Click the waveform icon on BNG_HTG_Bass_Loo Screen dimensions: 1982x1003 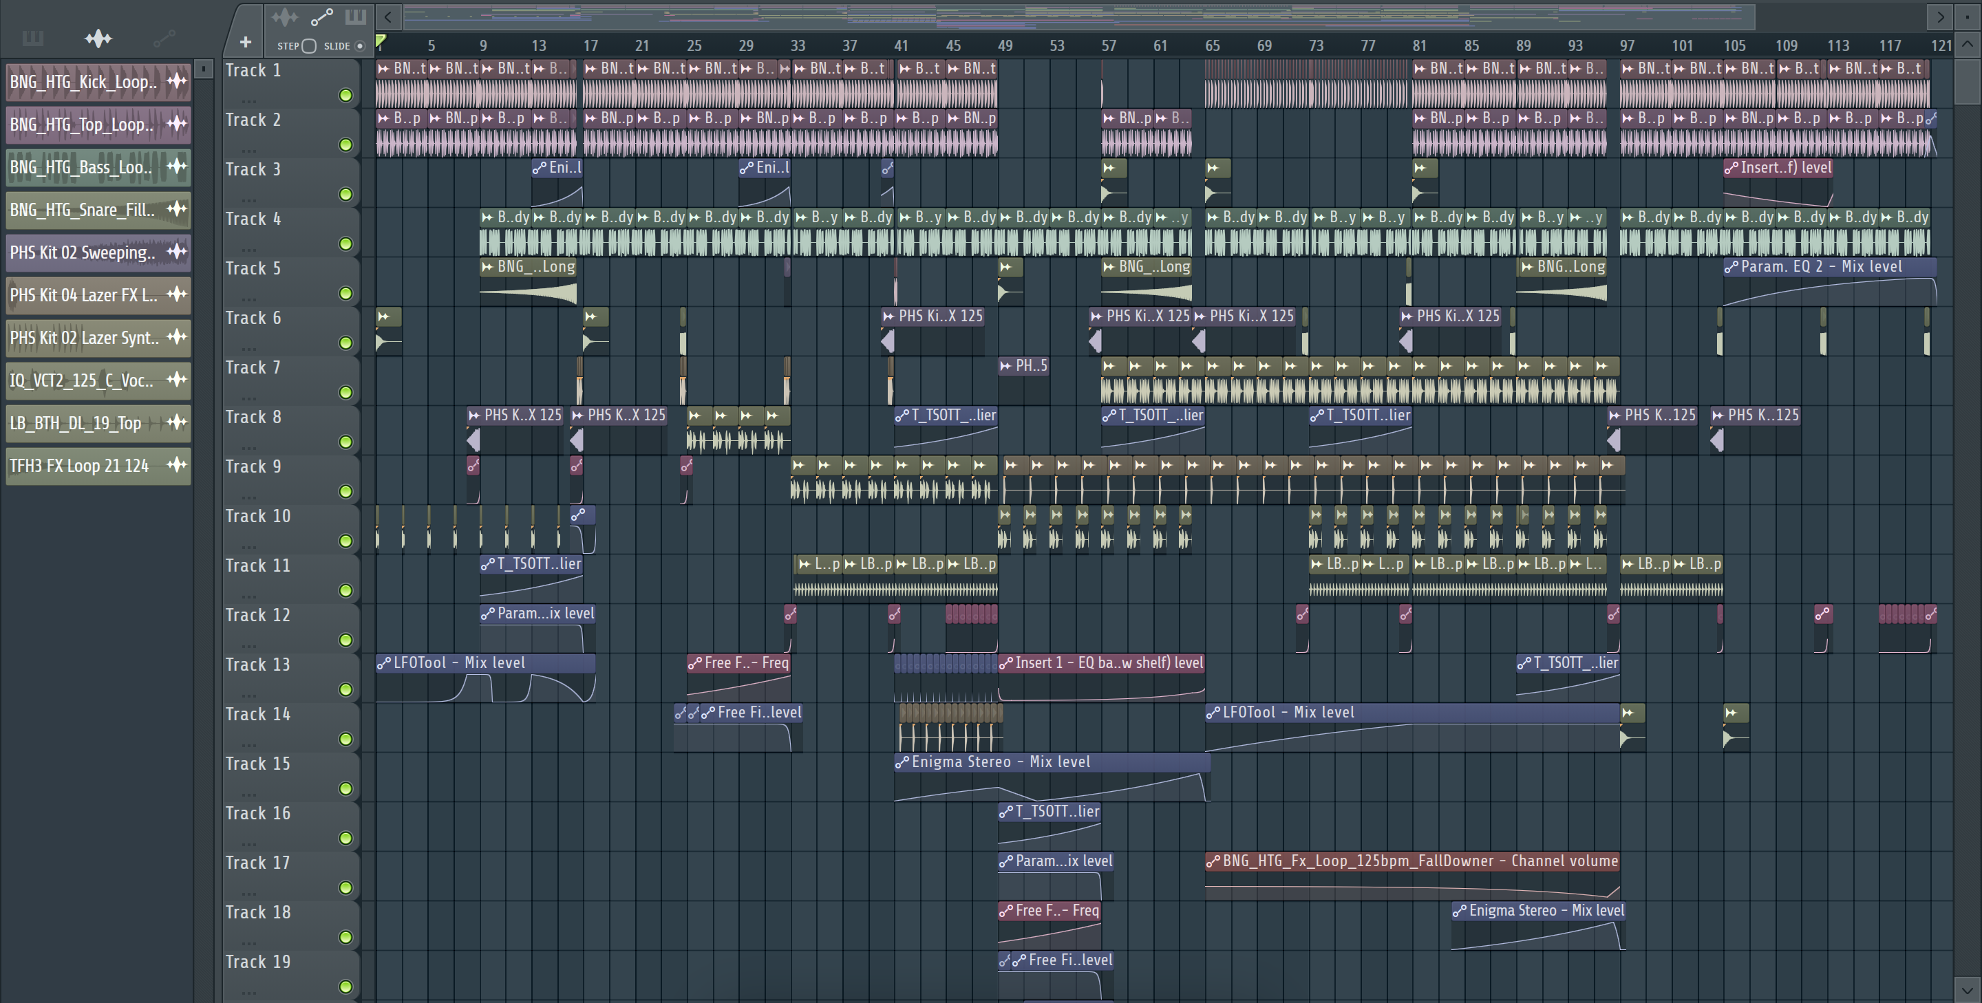pos(177,166)
